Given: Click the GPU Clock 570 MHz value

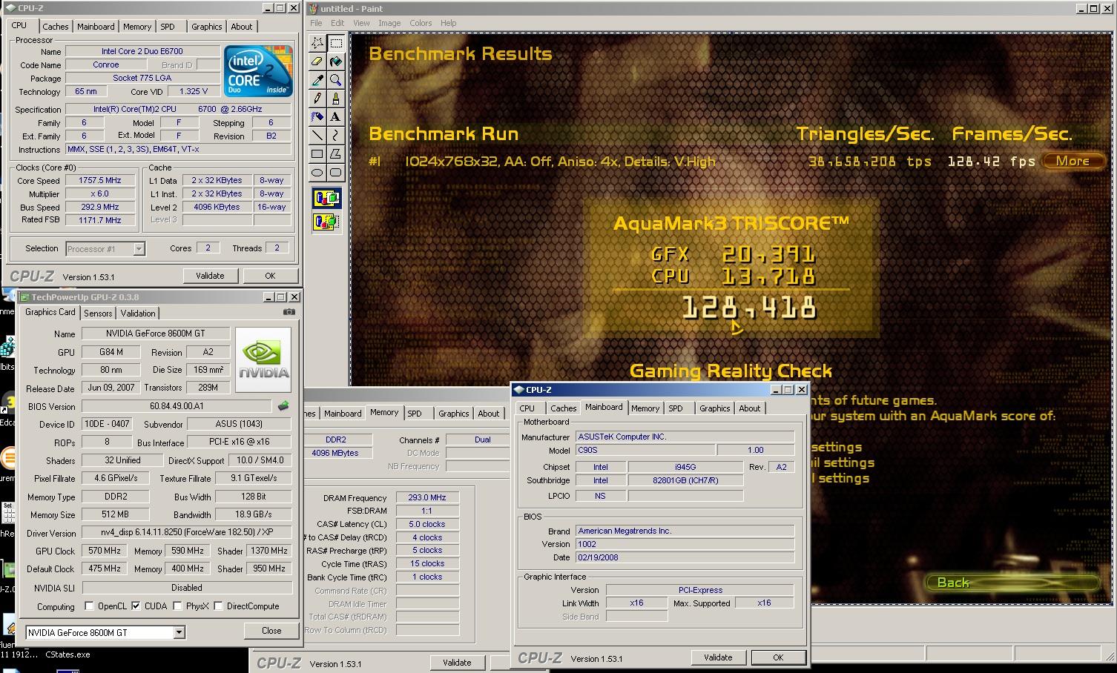Looking at the screenshot, I should click(x=105, y=551).
